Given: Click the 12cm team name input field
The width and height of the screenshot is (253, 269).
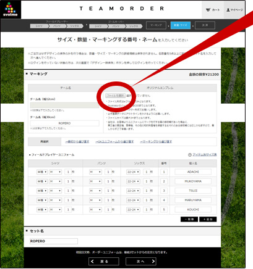Looking at the screenshot, I should pyautogui.click(x=64, y=105).
